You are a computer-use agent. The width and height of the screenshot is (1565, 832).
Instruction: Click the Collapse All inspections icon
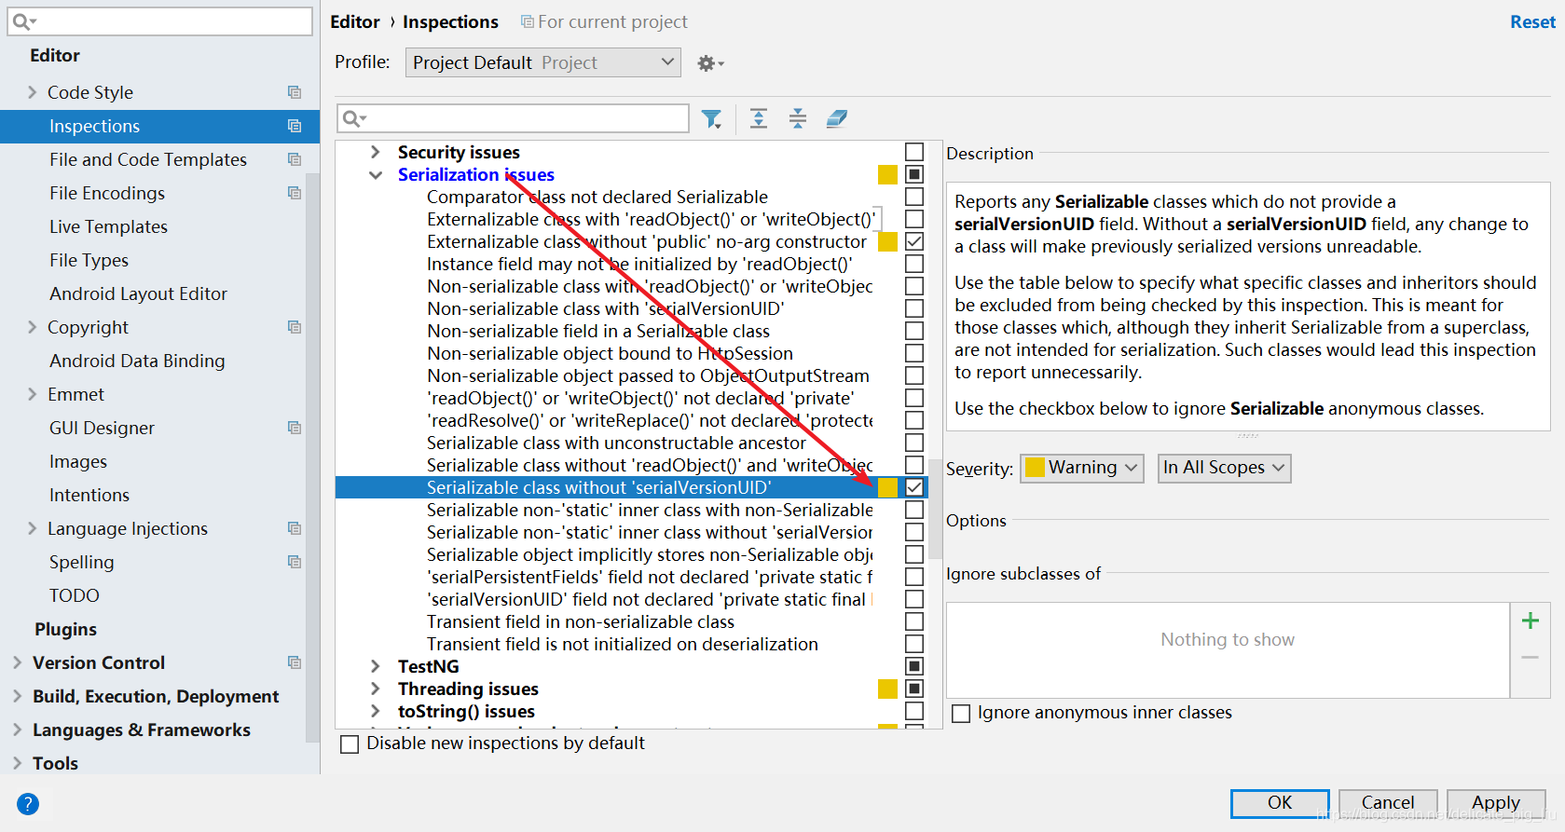tap(798, 118)
